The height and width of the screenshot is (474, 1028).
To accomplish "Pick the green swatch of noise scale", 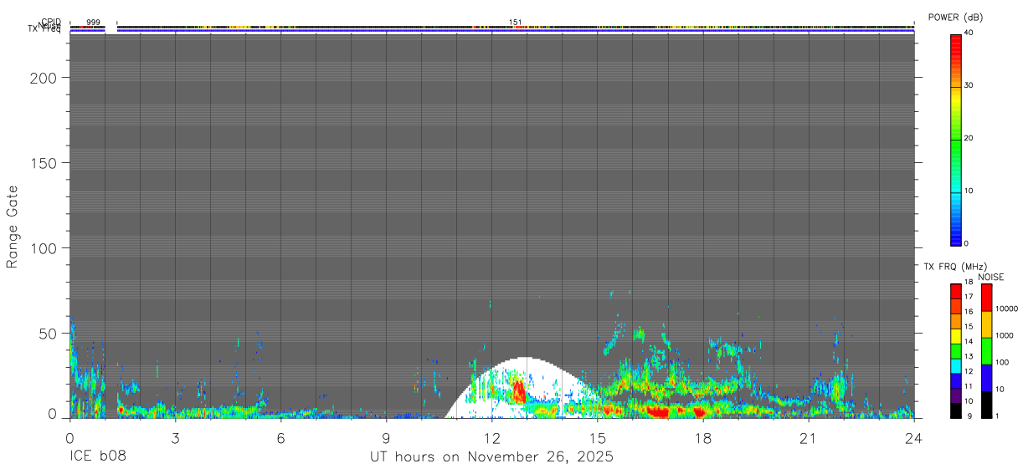I will (x=987, y=351).
